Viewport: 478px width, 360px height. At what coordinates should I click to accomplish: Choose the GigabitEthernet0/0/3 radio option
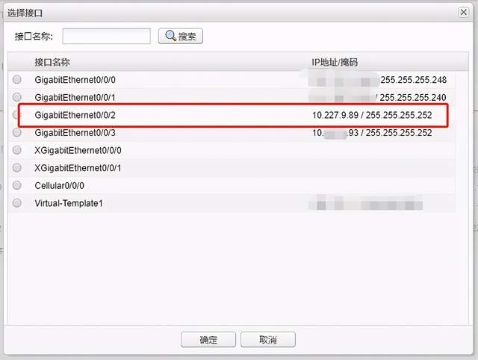coord(17,133)
